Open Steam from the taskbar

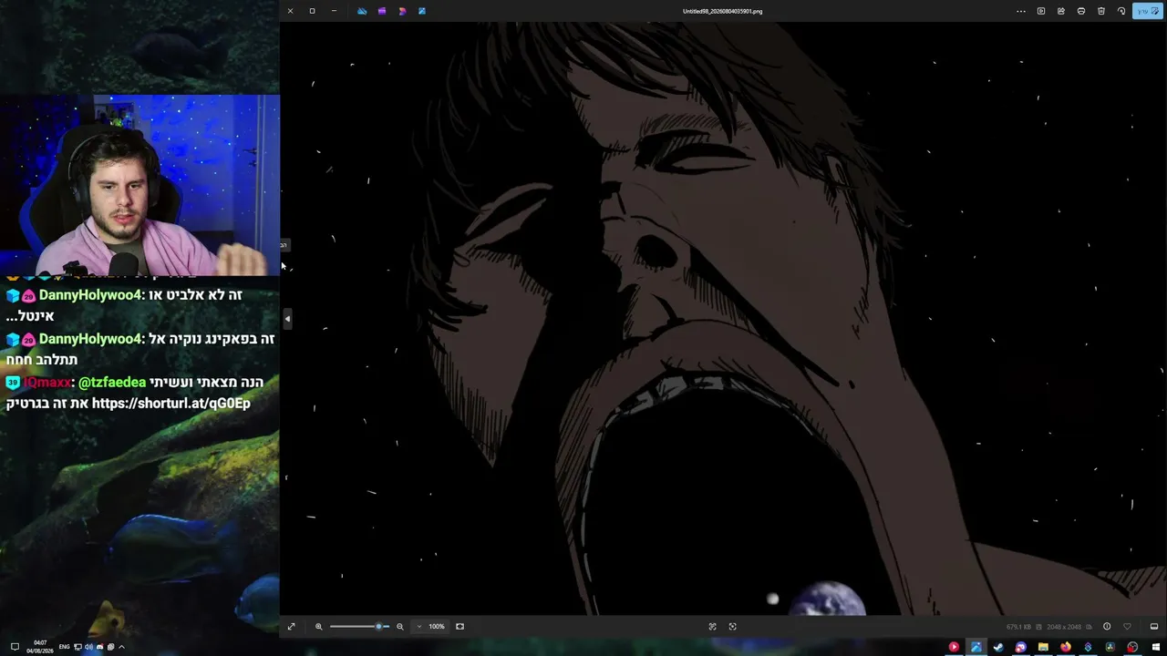(x=998, y=647)
